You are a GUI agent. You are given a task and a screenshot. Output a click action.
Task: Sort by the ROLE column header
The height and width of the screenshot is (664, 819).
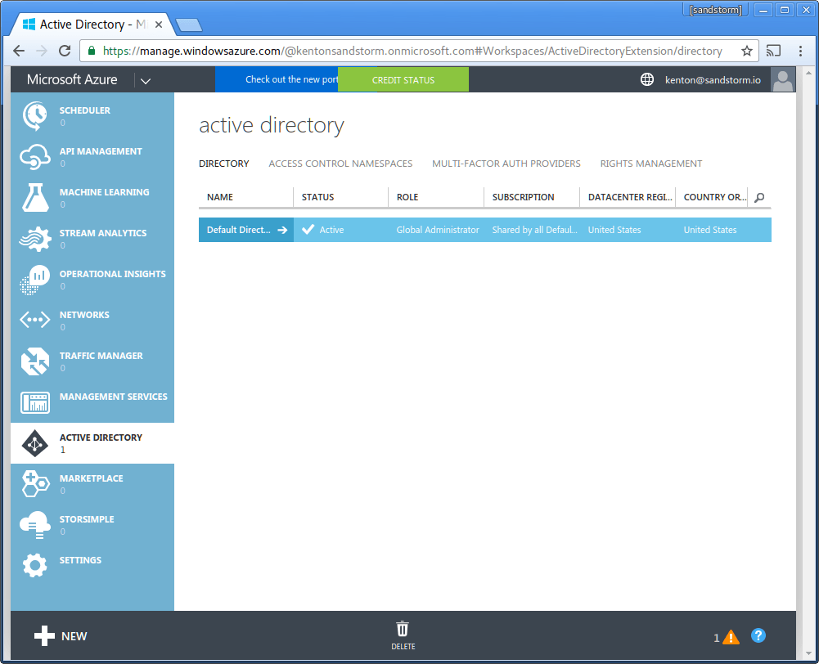[436, 197]
